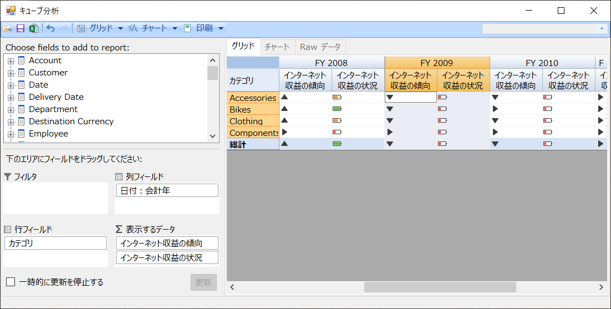This screenshot has width=611, height=309.
Task: Click Bikes FY 2008 green status icon
Action: (337, 109)
